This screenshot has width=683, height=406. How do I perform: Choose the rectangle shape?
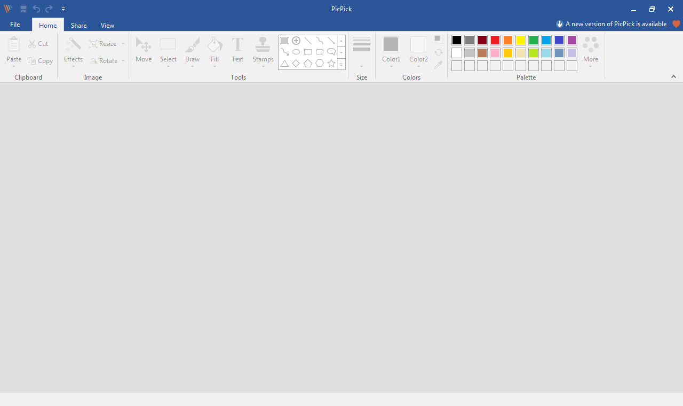(x=308, y=52)
